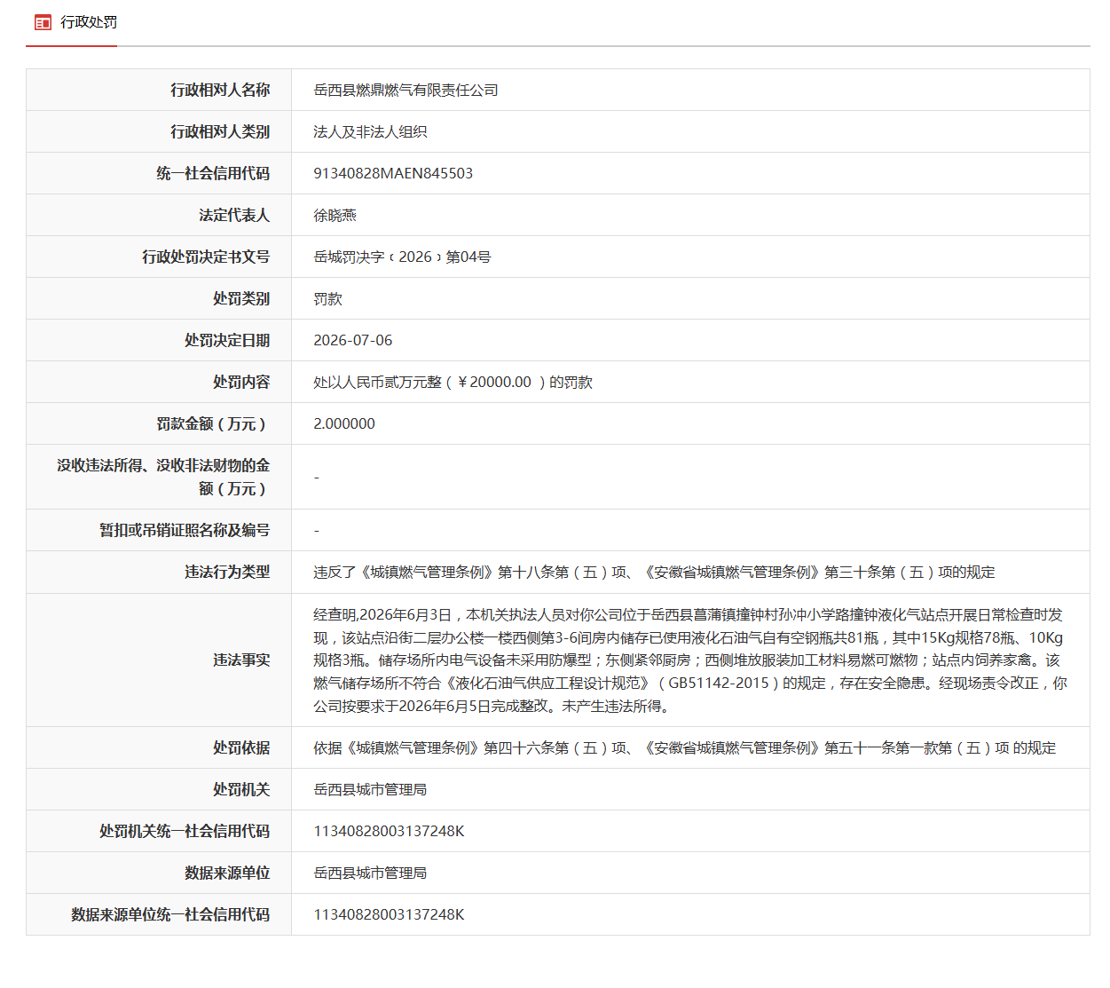Click the 处罚机关统一社会信用代码 label
This screenshot has width=1110, height=988.
185,831
